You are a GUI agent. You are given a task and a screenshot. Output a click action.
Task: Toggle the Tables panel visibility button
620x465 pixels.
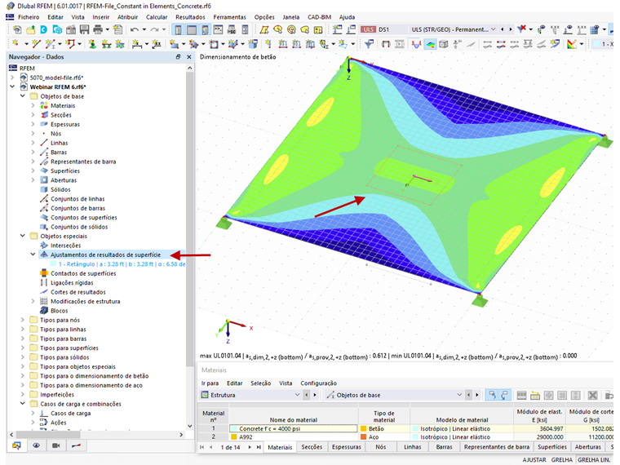pyautogui.click(x=192, y=29)
